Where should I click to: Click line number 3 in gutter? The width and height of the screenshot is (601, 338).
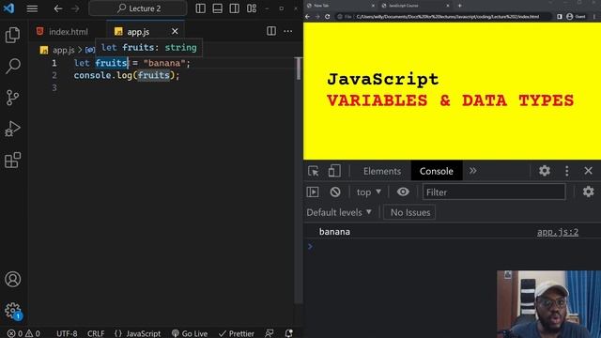[54, 87]
